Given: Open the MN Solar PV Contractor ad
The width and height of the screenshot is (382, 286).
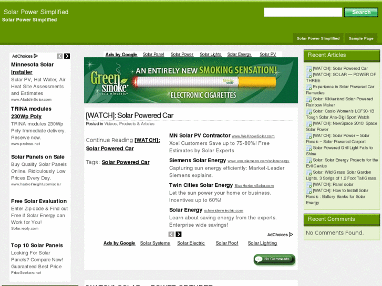Looking at the screenshot, I should [x=200, y=135].
